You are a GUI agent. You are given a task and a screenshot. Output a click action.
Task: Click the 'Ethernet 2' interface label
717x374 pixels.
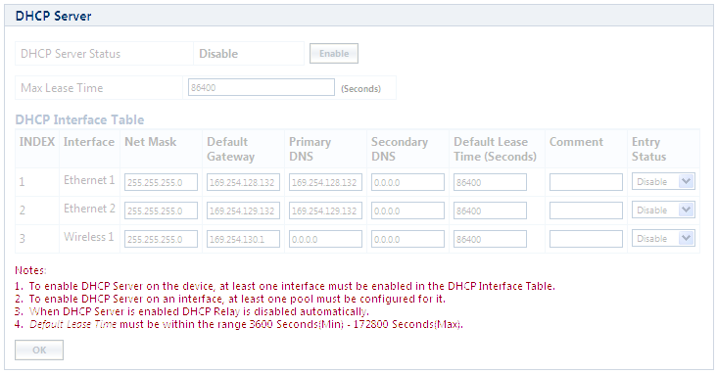pyautogui.click(x=89, y=209)
